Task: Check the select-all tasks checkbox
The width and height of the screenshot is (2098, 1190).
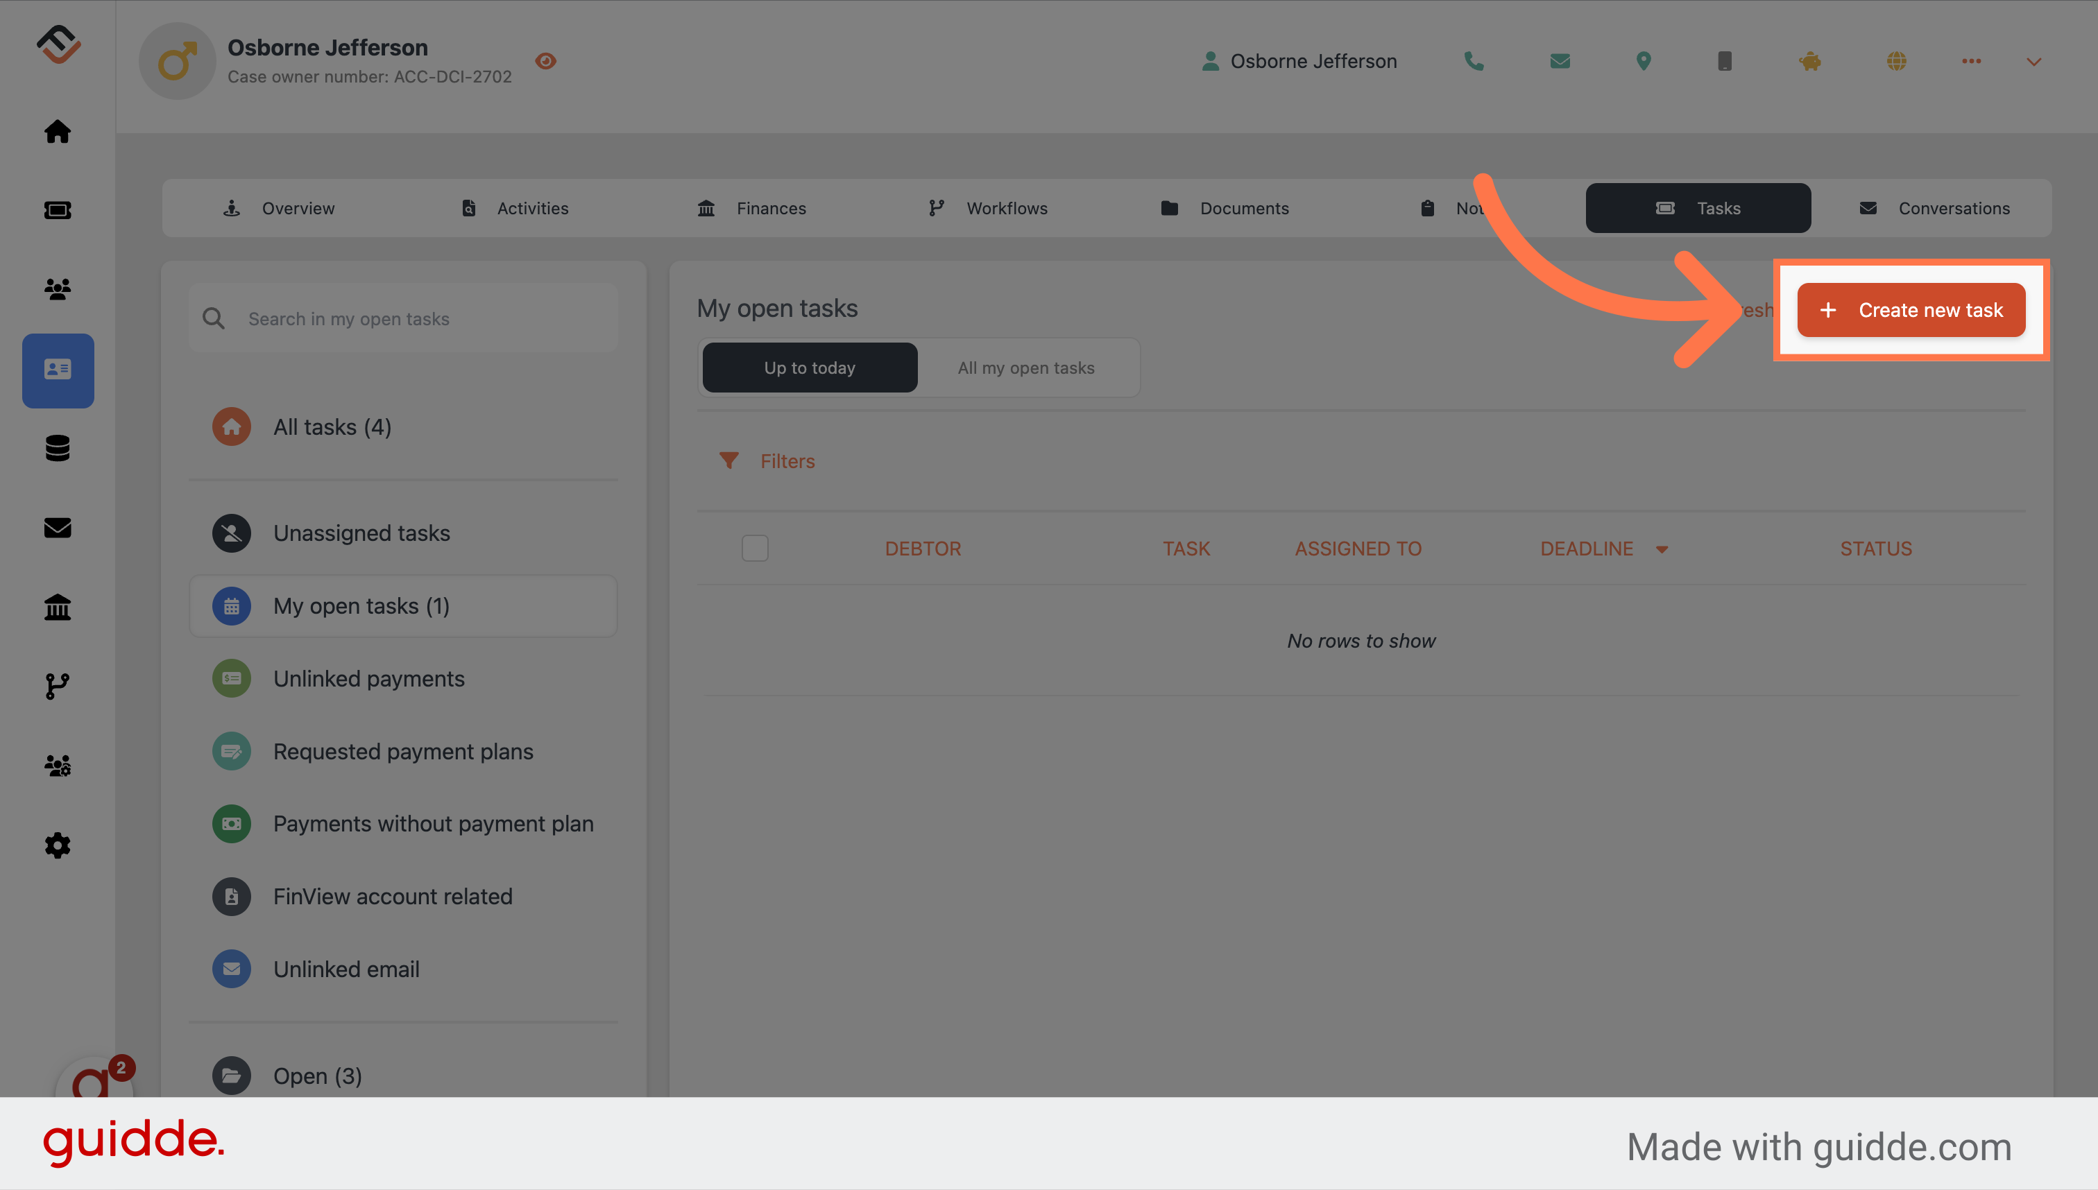Action: (755, 547)
